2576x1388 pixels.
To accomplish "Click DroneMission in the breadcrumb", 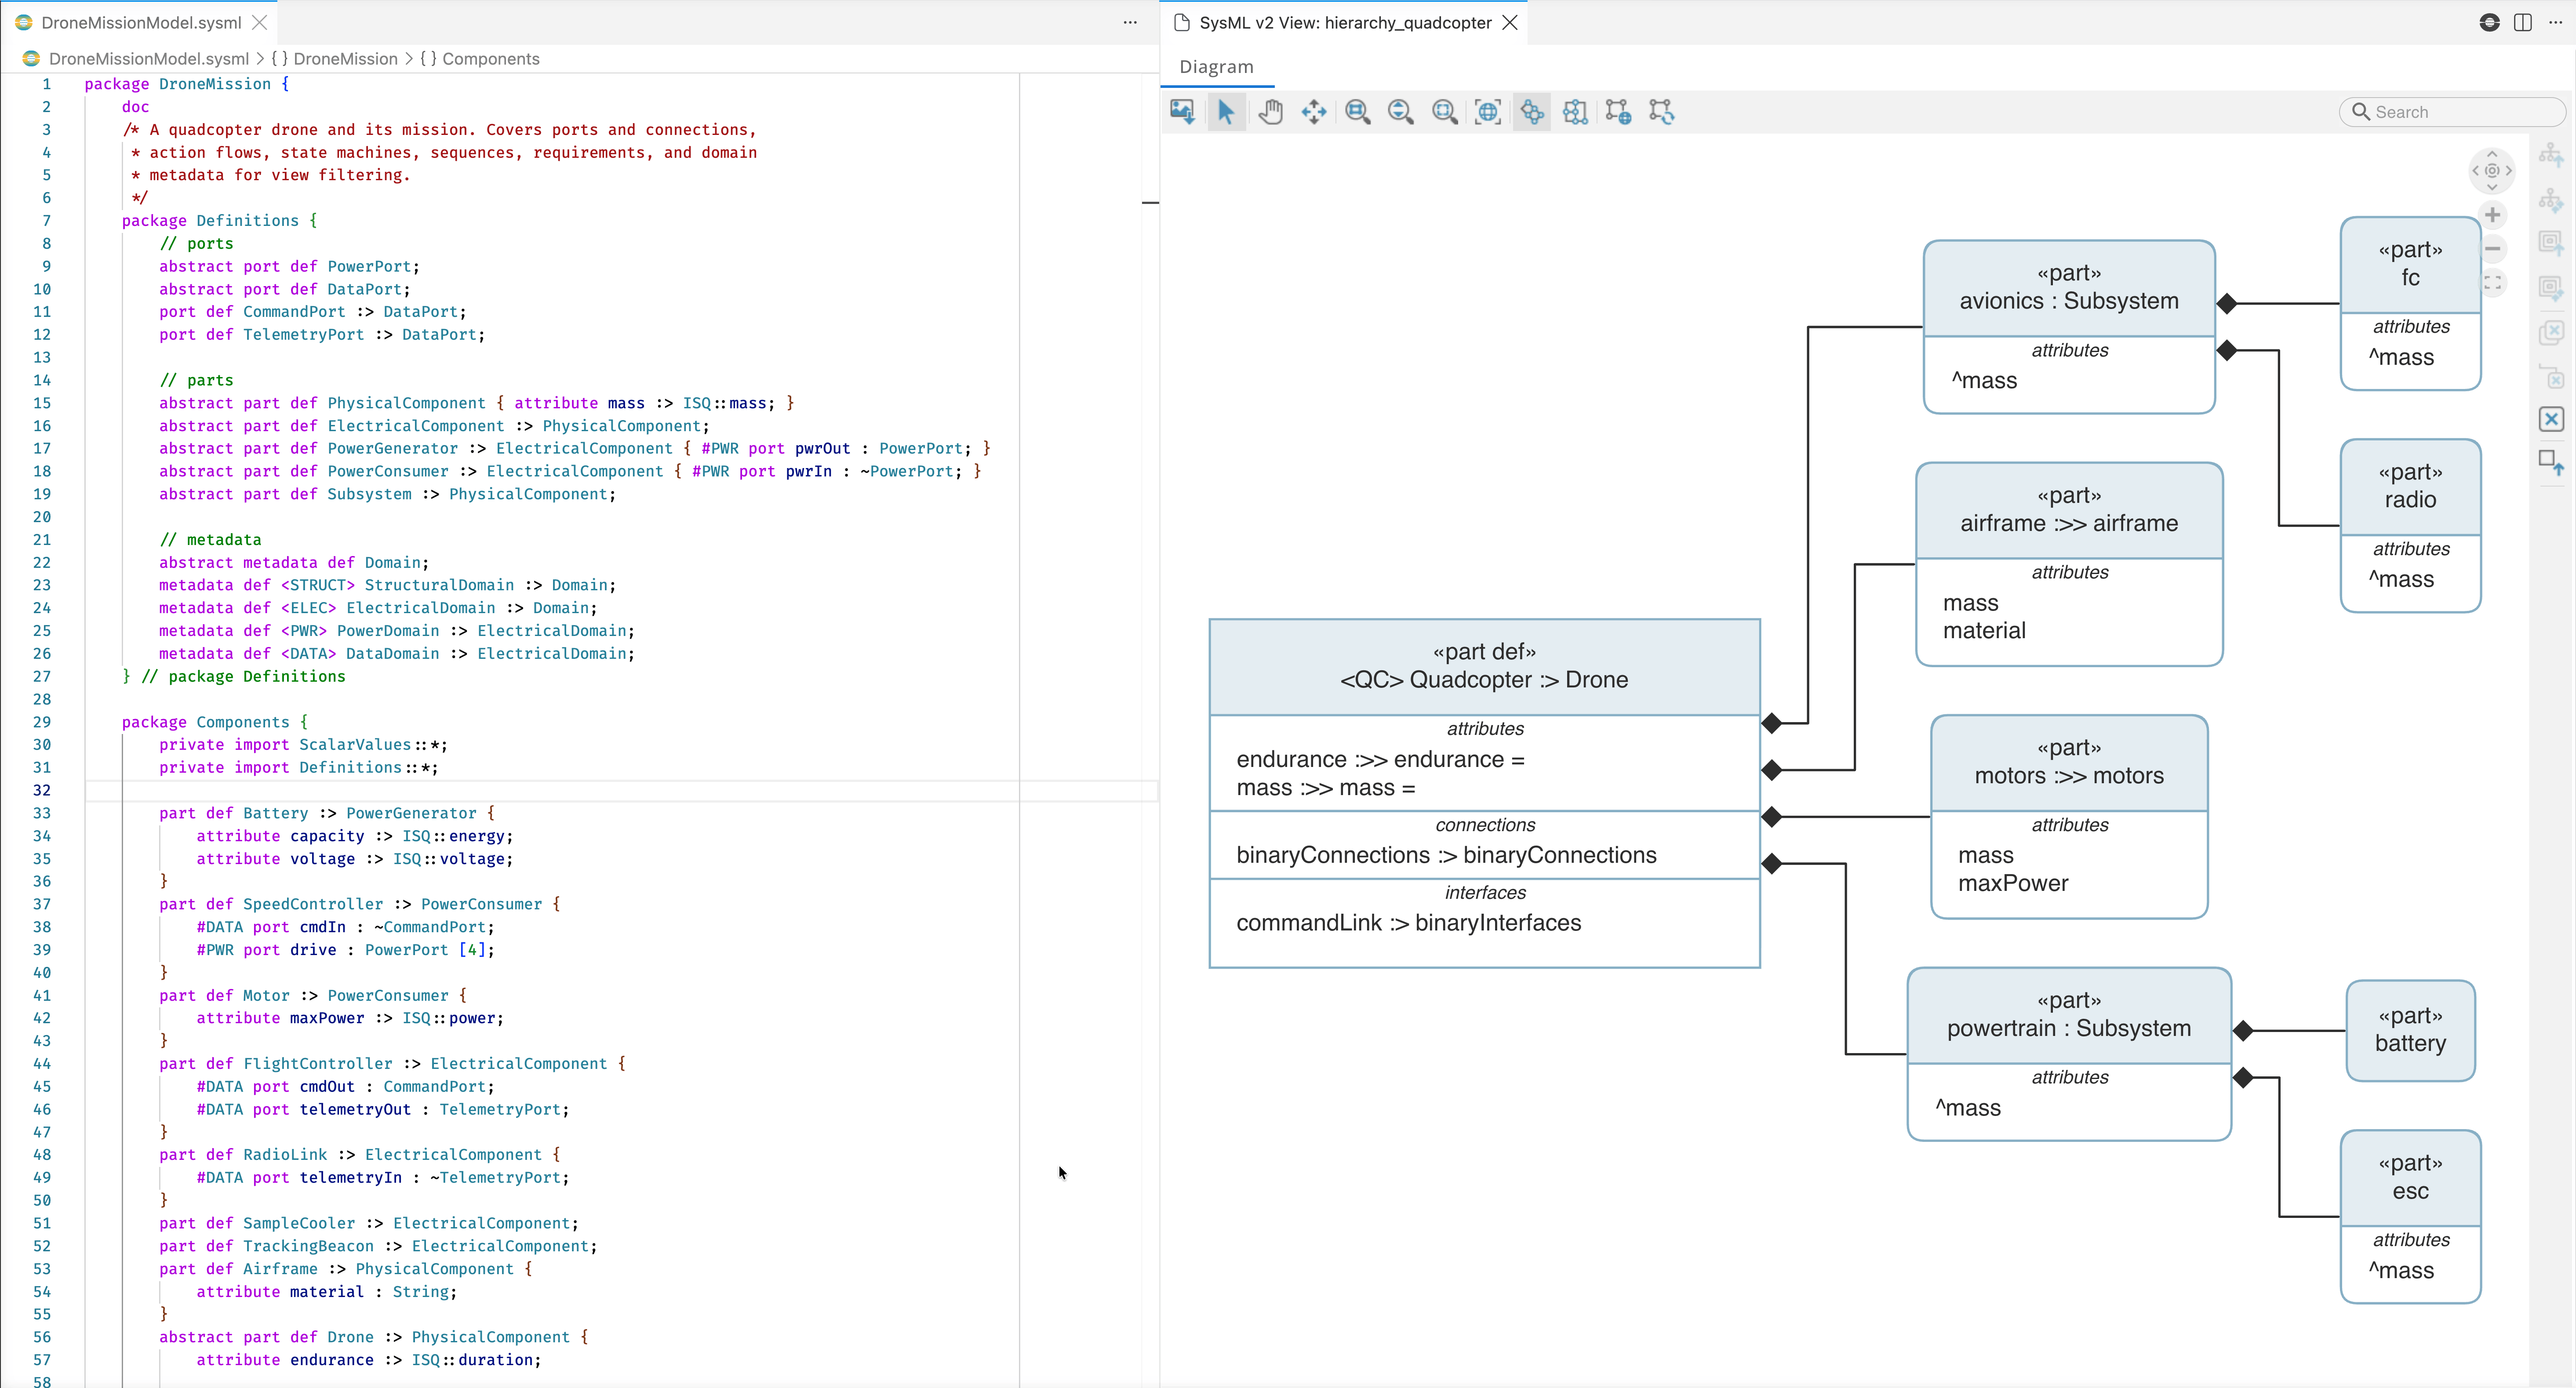I will [x=345, y=59].
